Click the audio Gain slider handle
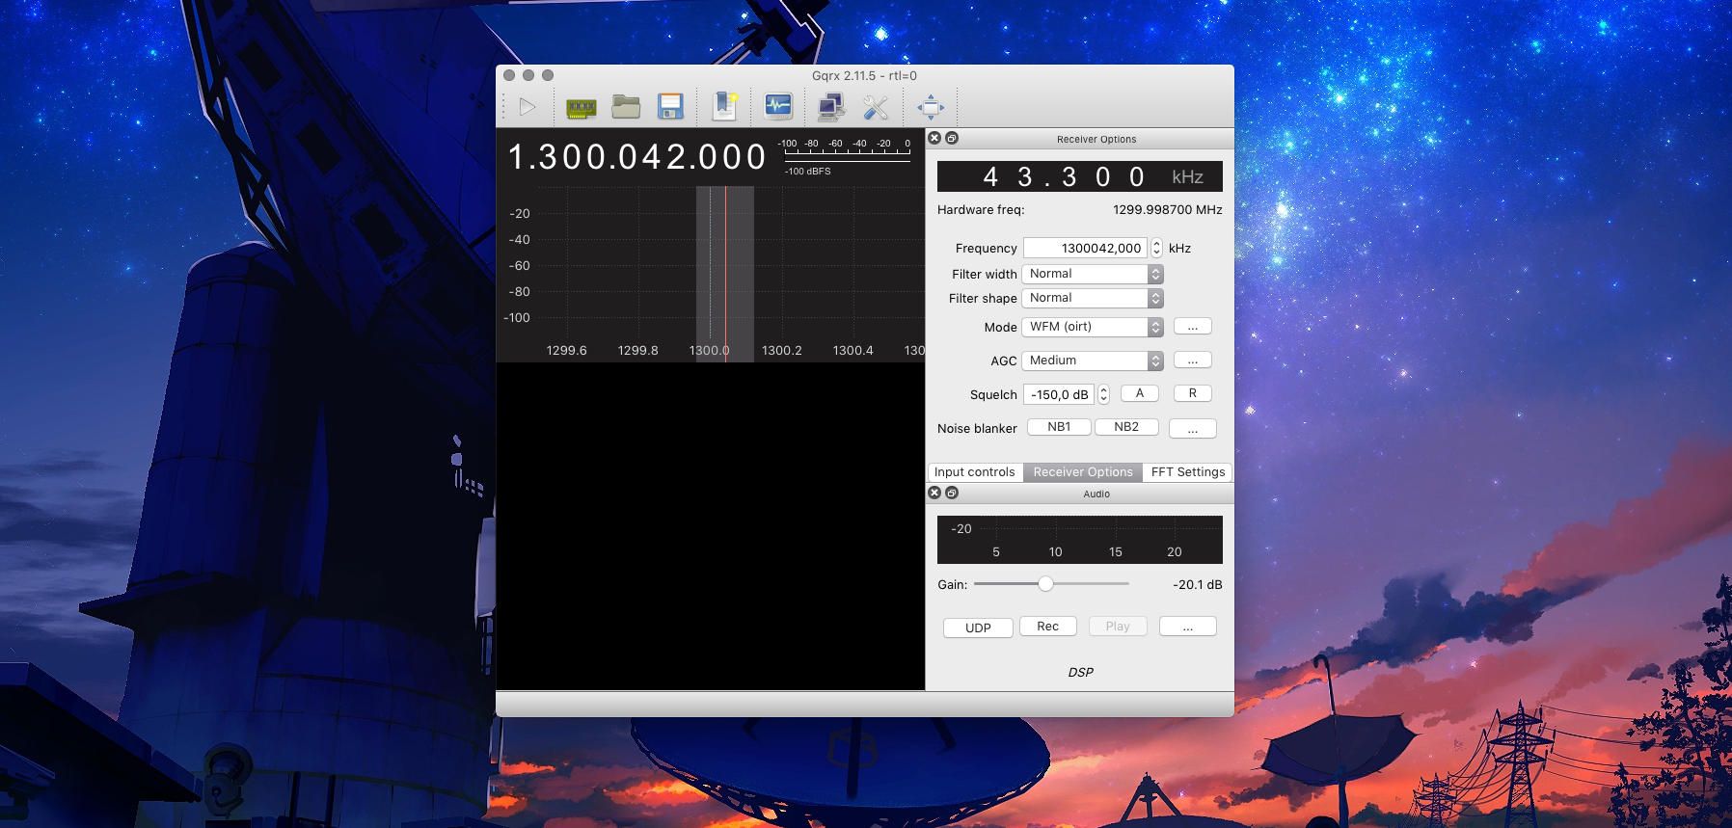This screenshot has height=828, width=1732. pyautogui.click(x=1045, y=583)
